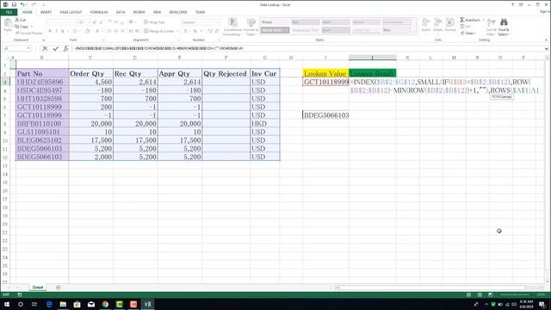Screen dimensions: 551x310
Task: Open the Number Format dropdown showing General
Action: (218, 22)
